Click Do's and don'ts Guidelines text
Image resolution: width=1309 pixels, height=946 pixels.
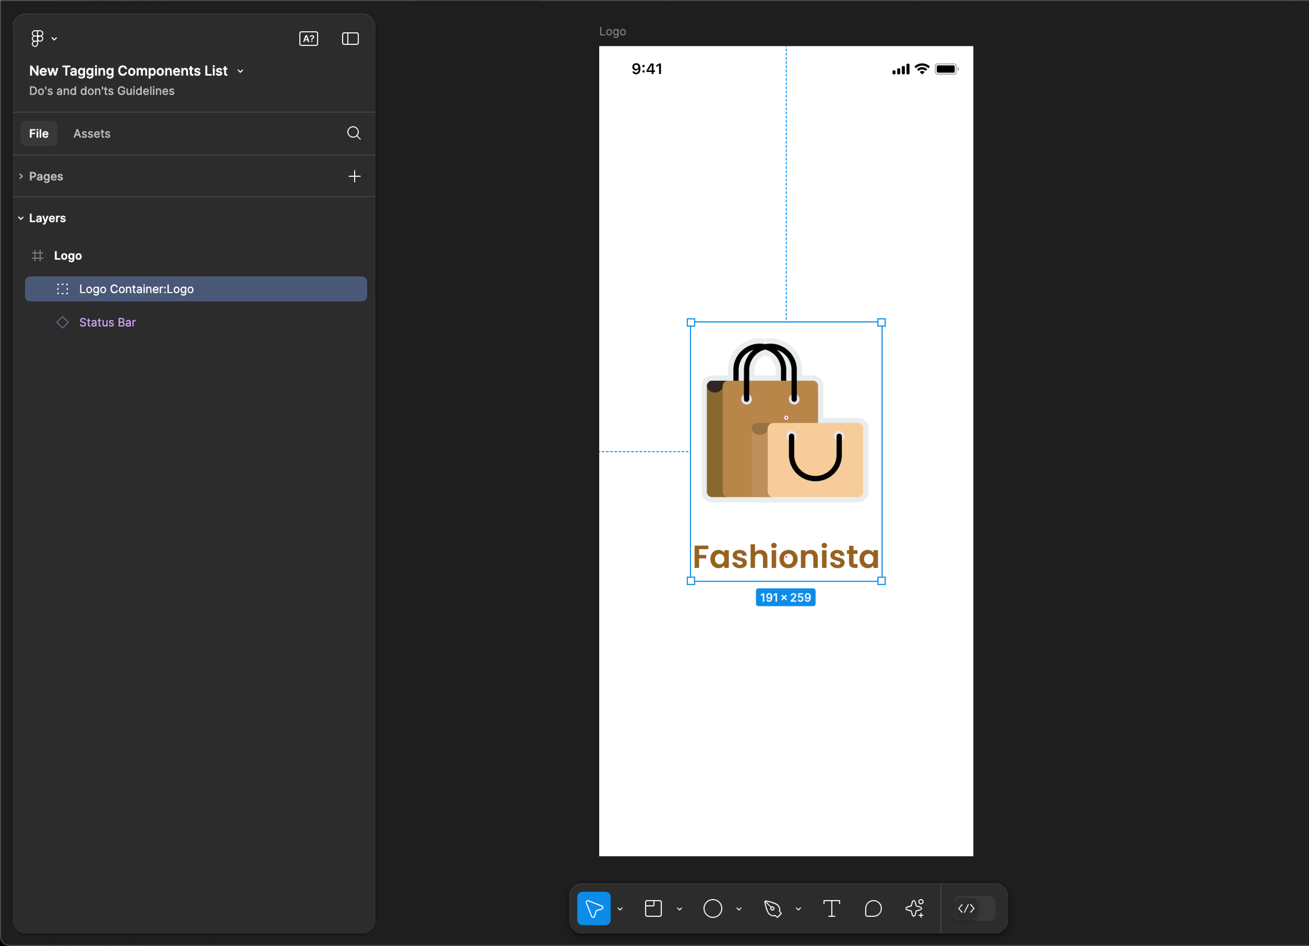(102, 91)
